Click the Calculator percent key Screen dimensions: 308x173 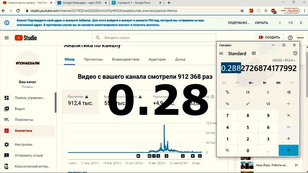click(x=227, y=92)
